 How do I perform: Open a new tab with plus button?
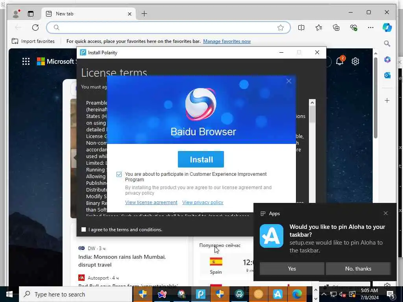click(144, 14)
